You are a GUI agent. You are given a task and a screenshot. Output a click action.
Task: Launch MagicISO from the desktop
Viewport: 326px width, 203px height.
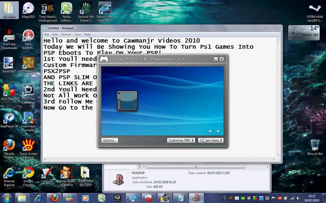(x=28, y=10)
